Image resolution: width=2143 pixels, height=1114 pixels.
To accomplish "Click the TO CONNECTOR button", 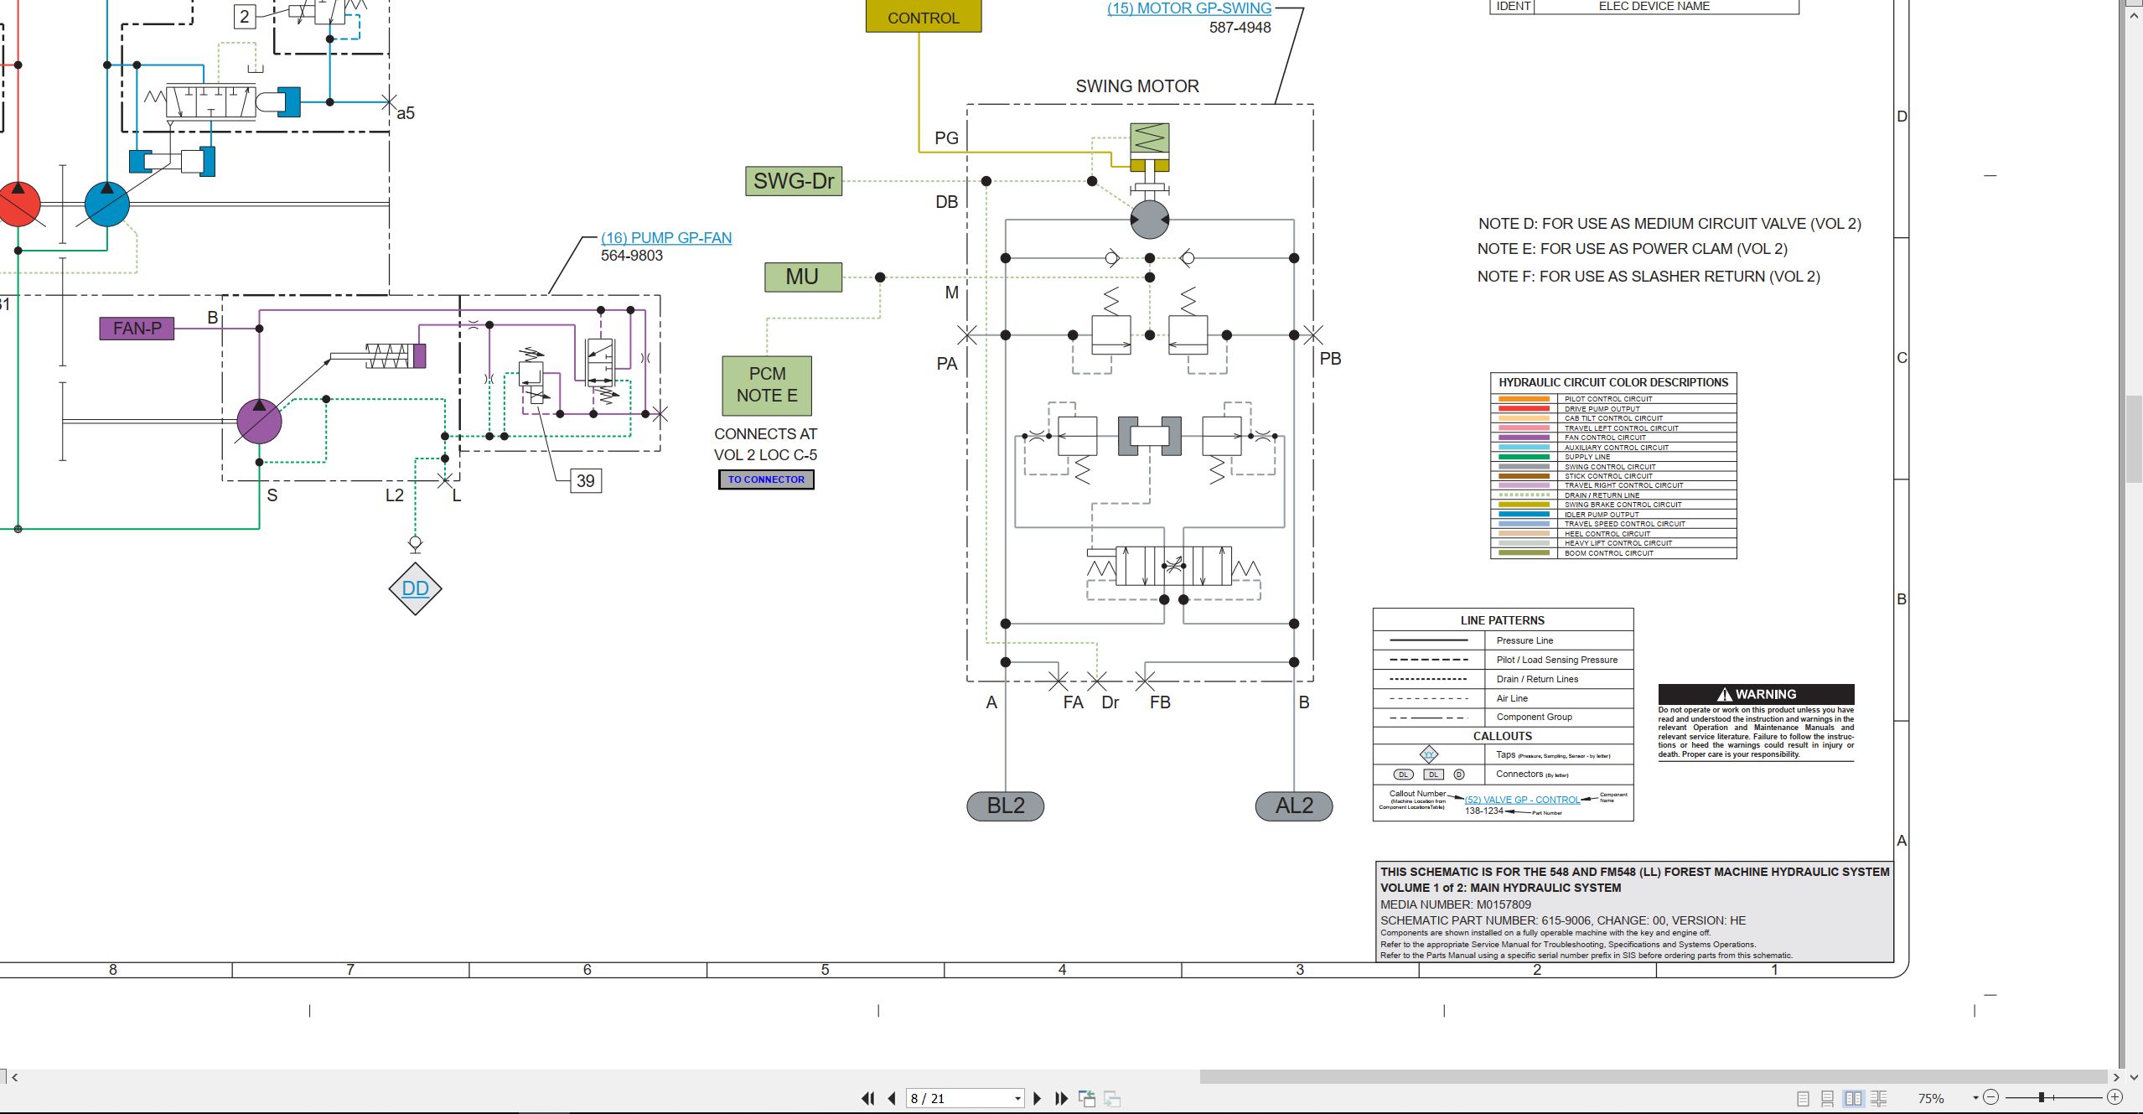I will (766, 479).
